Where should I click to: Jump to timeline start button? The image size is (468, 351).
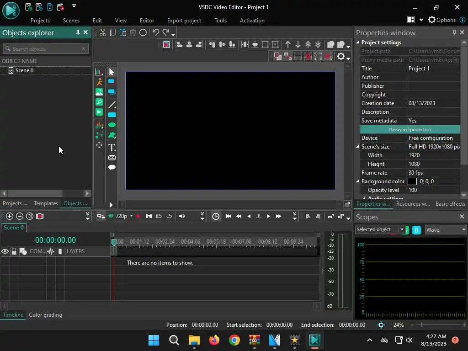point(229,216)
